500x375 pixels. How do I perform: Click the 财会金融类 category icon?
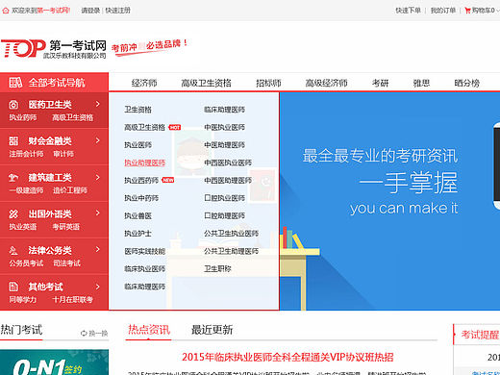(x=13, y=141)
